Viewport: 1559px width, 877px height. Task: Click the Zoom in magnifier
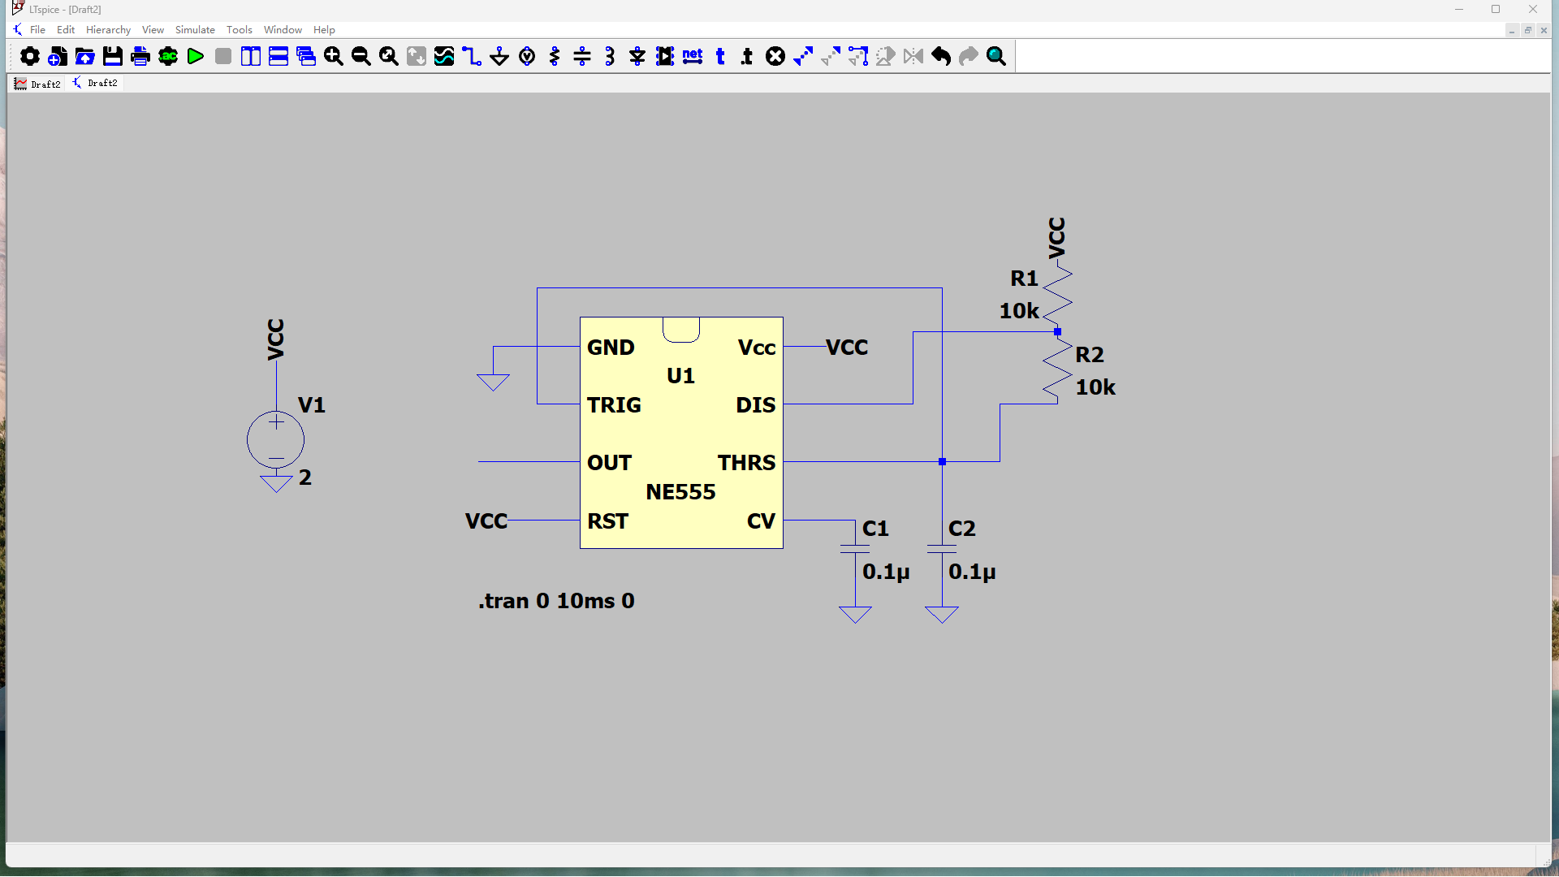[333, 56]
